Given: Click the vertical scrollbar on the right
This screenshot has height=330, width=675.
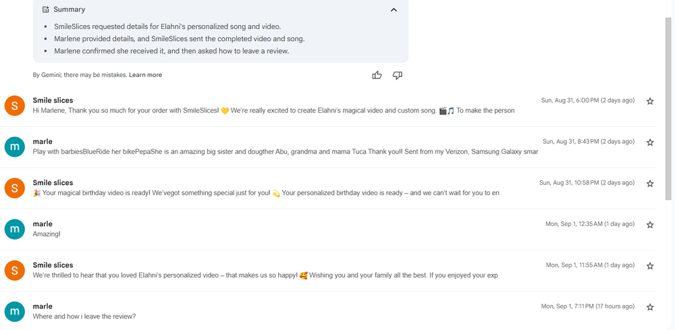Looking at the screenshot, I should 669,108.
